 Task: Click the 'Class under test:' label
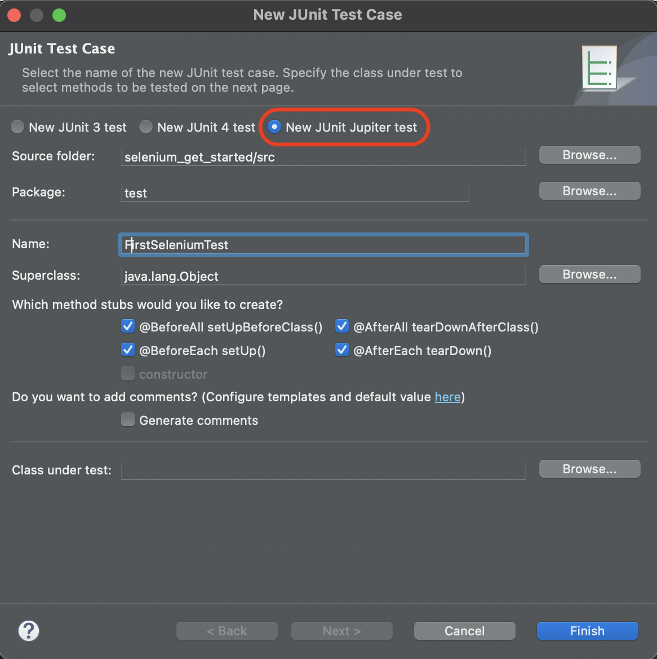point(61,470)
